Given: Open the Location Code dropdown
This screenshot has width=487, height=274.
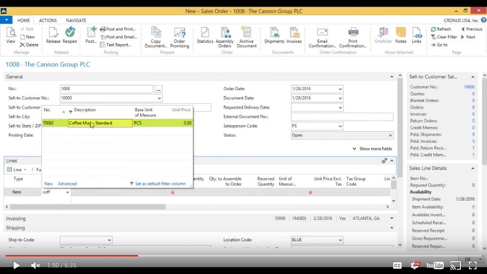Looking at the screenshot, I should (340, 240).
